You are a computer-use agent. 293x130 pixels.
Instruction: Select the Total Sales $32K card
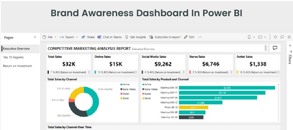pyautogui.click(x=69, y=65)
